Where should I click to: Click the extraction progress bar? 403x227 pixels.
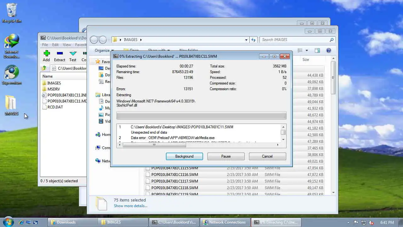pyautogui.click(x=201, y=115)
